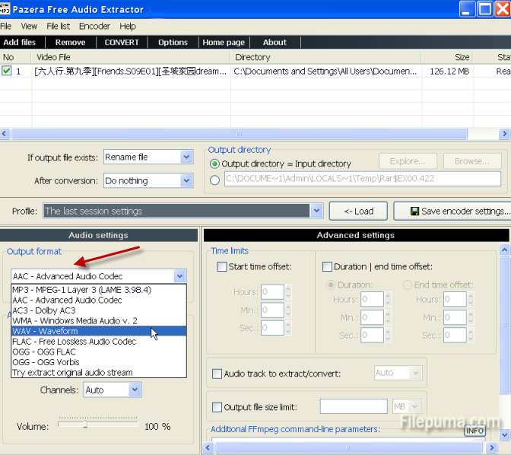The image size is (511, 455).
Task: Expand the If output file exists dropdown
Action: coord(186,157)
